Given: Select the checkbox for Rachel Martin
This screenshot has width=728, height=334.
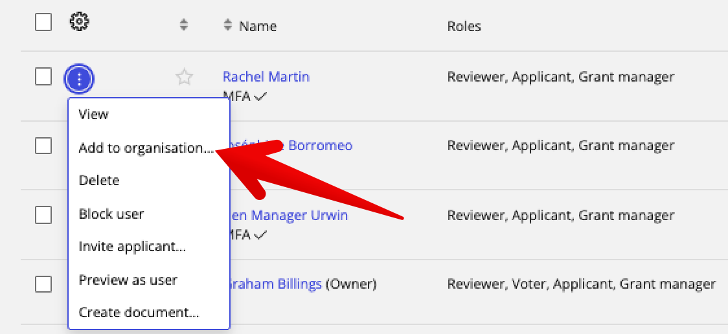Looking at the screenshot, I should point(43,76).
